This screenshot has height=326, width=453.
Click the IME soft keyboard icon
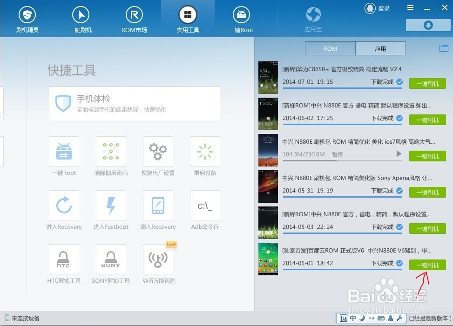(x=381, y=318)
